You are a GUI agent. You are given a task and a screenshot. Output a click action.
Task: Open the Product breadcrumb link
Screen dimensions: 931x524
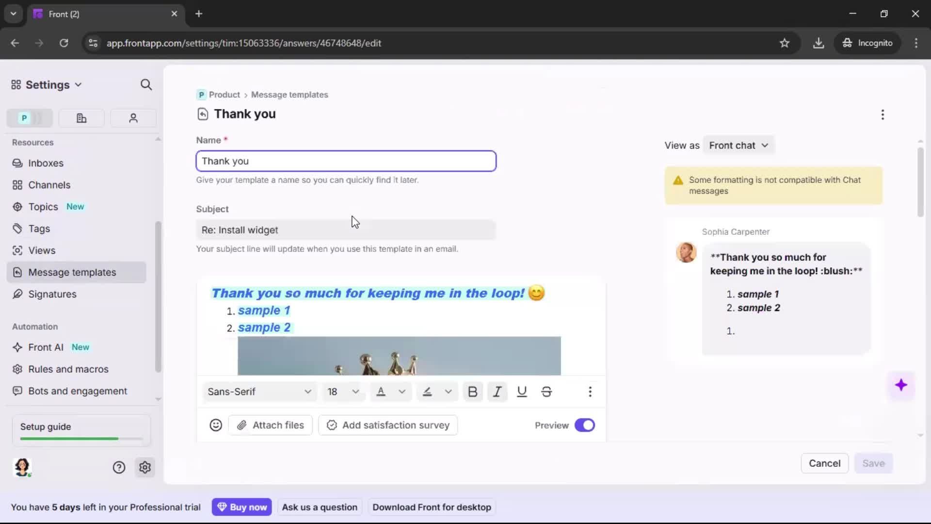point(224,95)
